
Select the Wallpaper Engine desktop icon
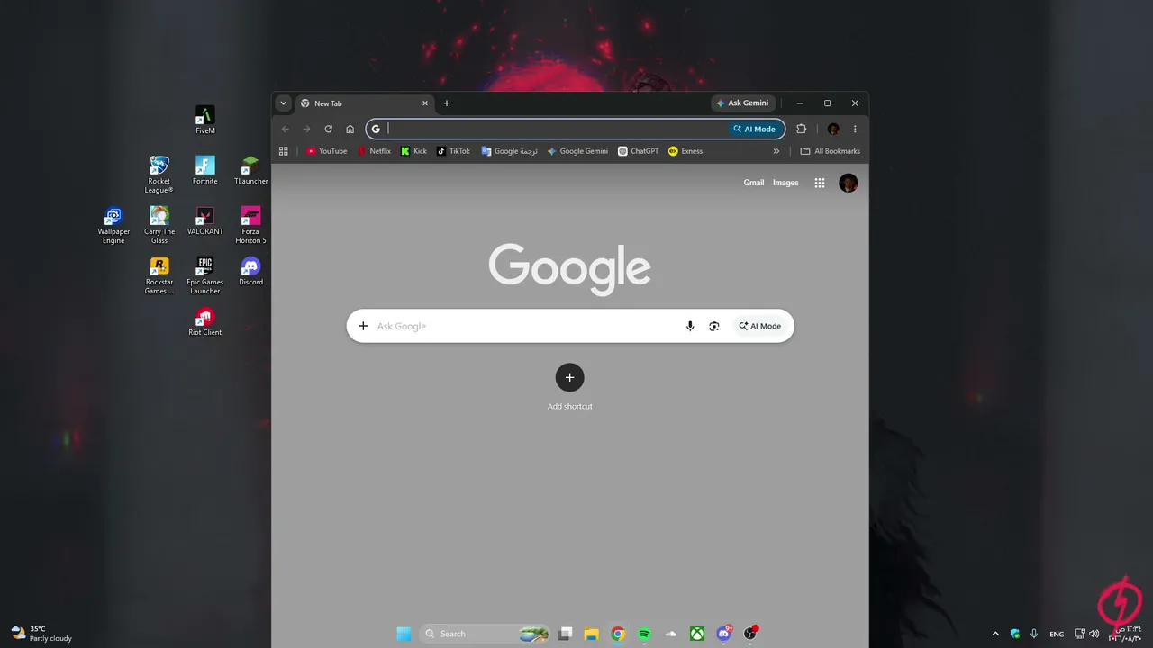pos(113,225)
